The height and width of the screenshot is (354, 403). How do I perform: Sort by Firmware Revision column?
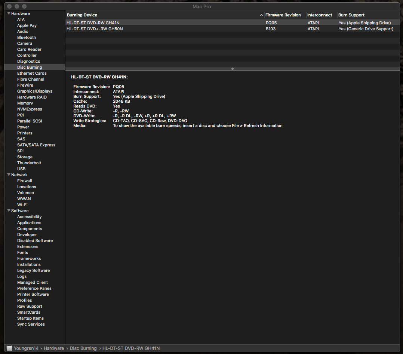tap(283, 15)
